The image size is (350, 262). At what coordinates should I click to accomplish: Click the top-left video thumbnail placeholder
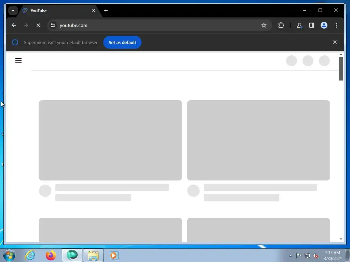click(110, 140)
